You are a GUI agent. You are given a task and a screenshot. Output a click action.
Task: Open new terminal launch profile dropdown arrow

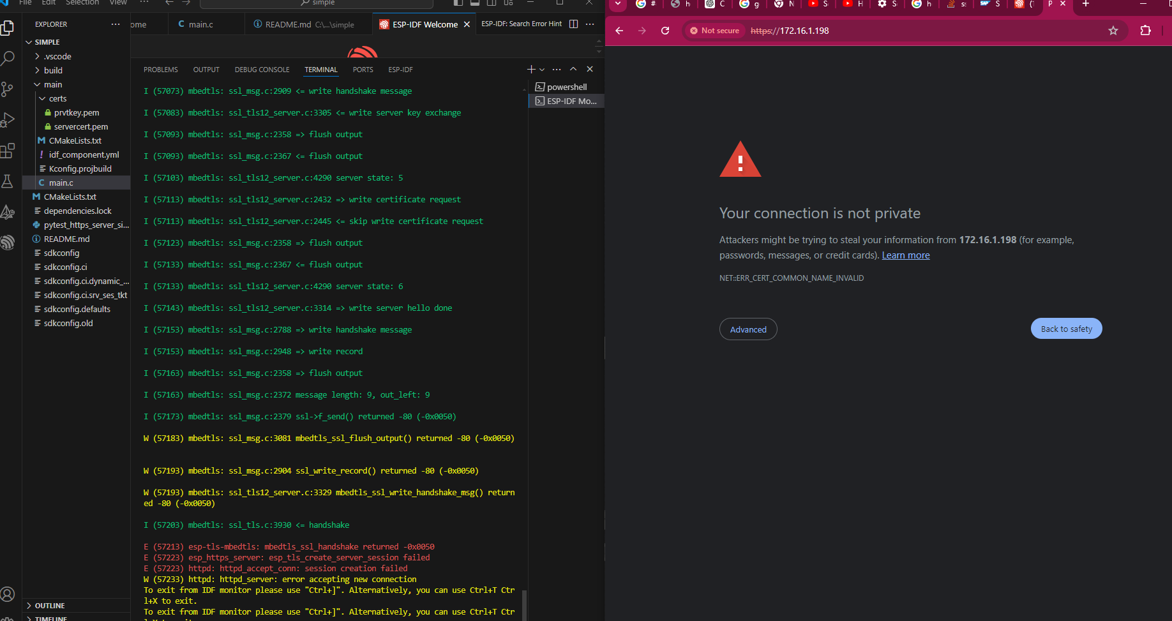(x=542, y=69)
